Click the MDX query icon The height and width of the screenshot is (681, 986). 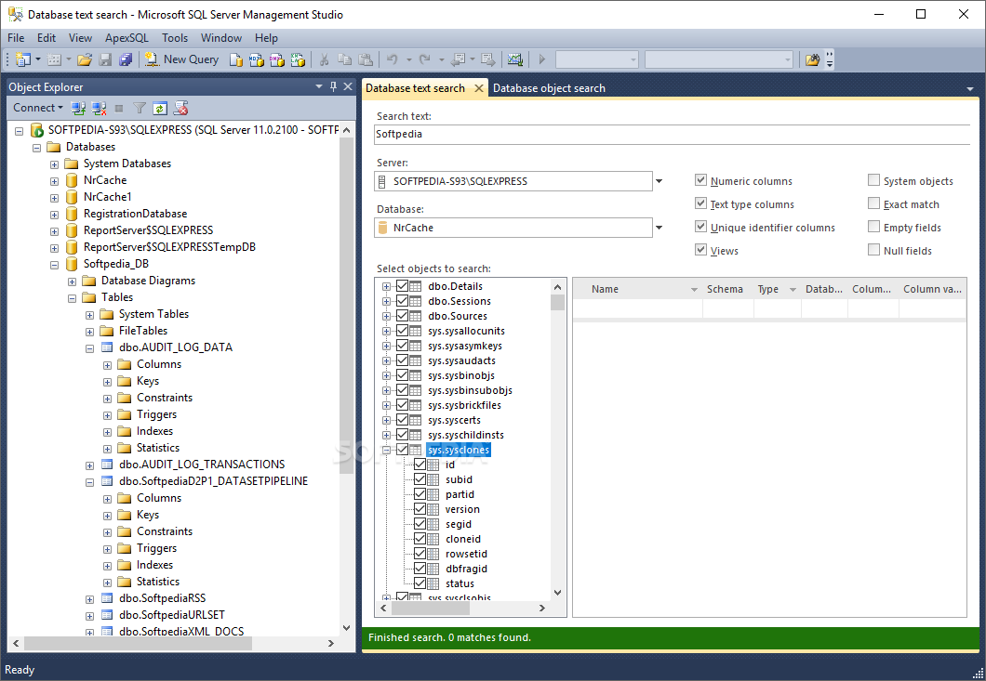257,59
